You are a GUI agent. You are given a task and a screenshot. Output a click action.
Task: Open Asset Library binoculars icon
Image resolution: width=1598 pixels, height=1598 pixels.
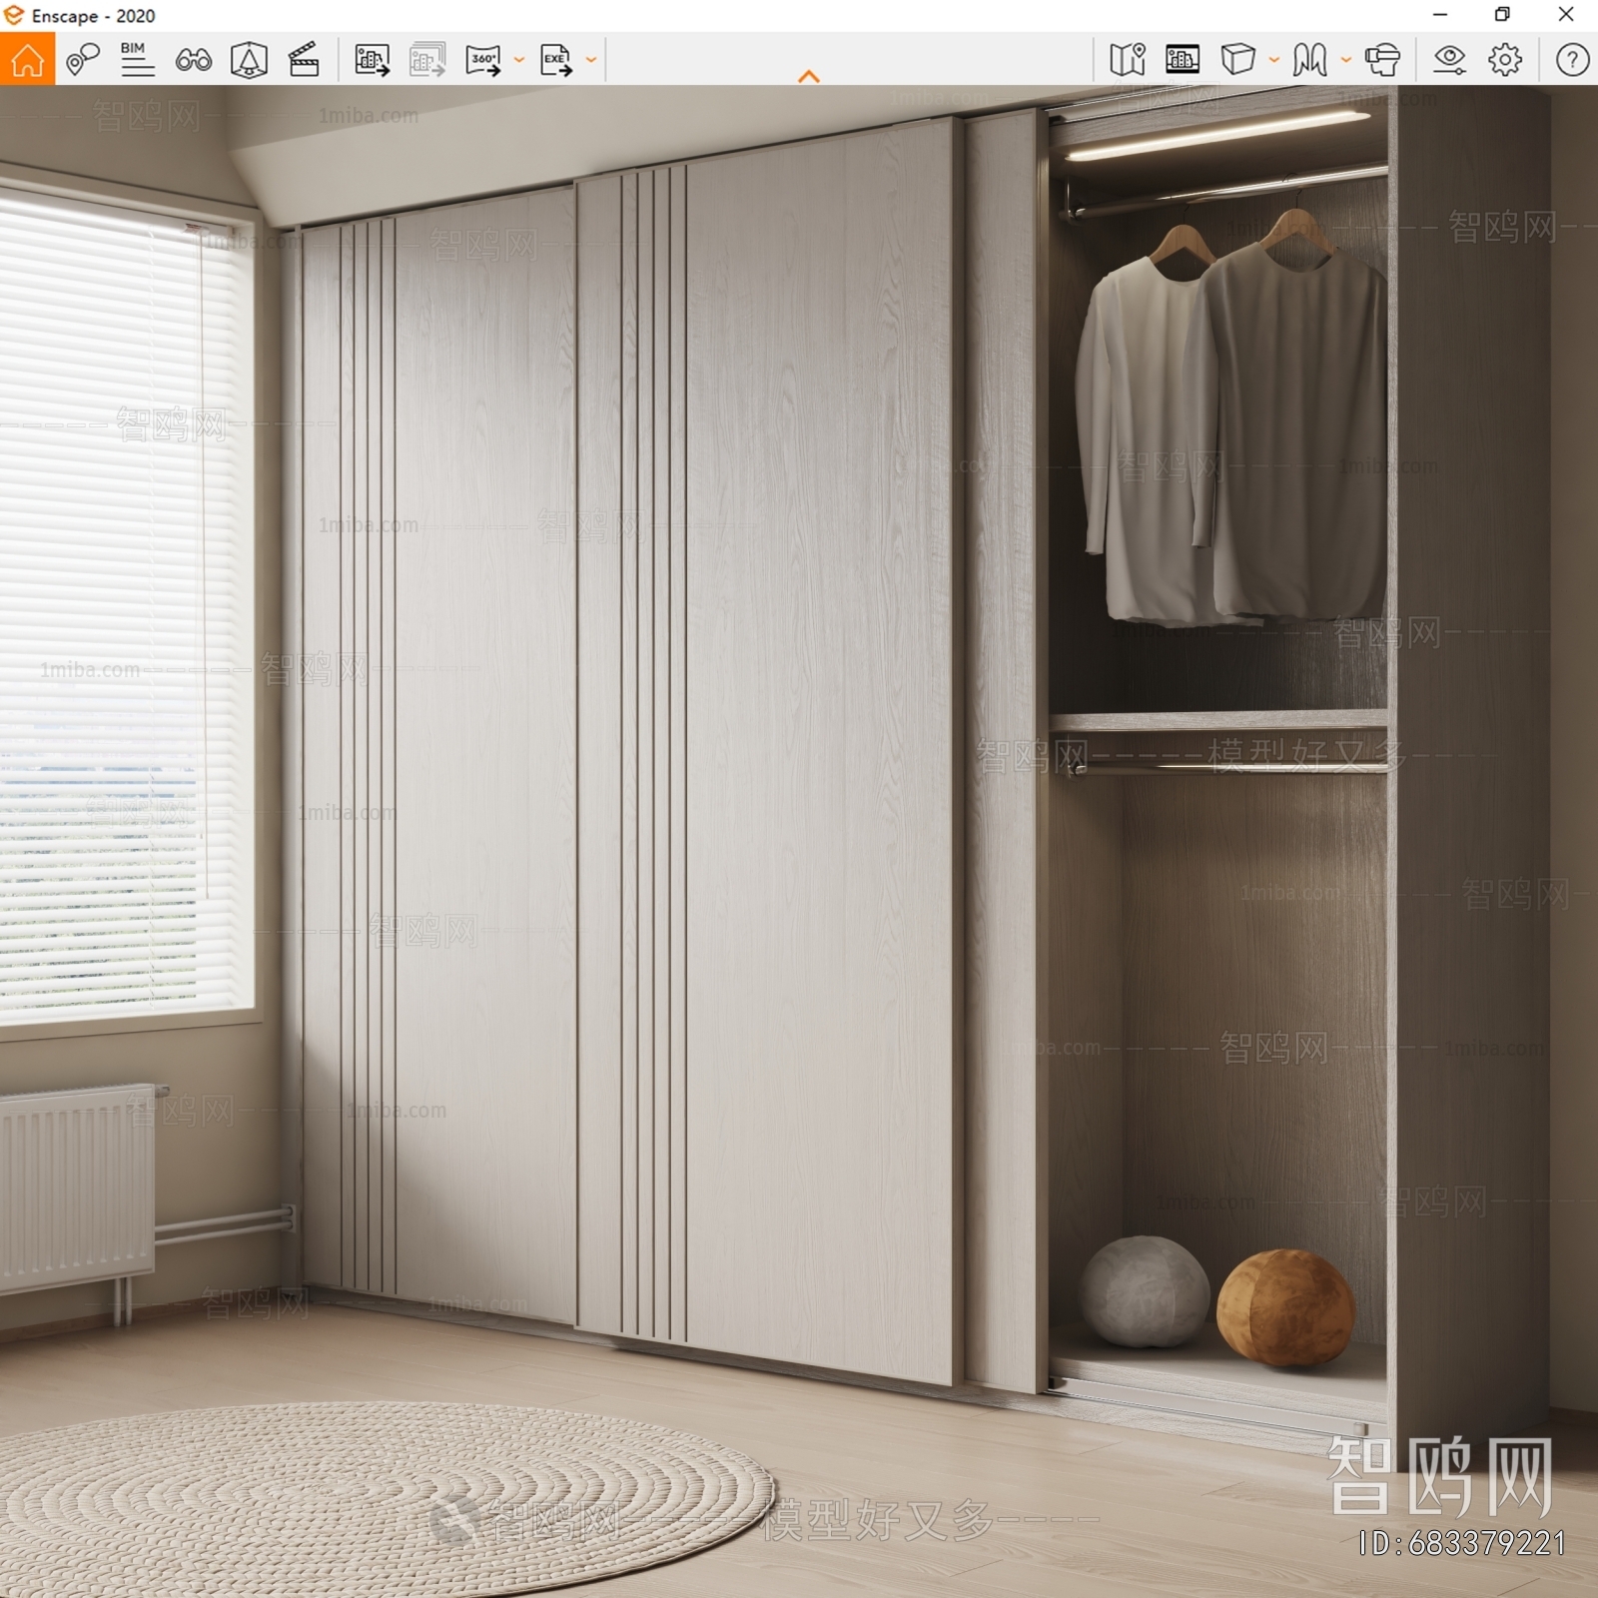pos(193,60)
